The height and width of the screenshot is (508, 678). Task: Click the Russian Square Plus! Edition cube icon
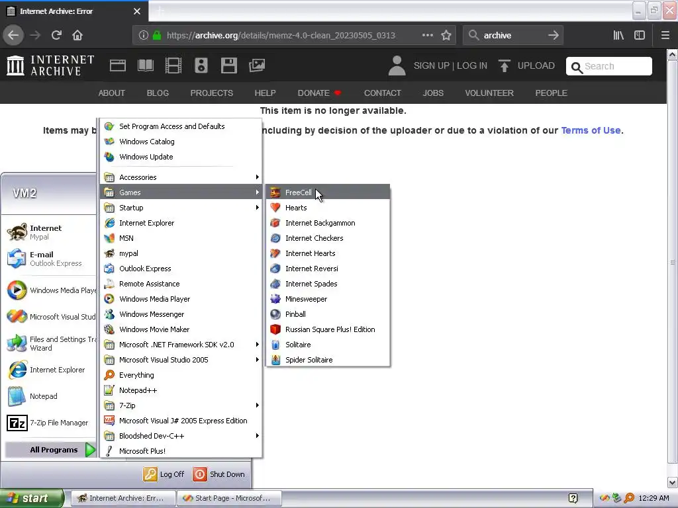(x=275, y=329)
